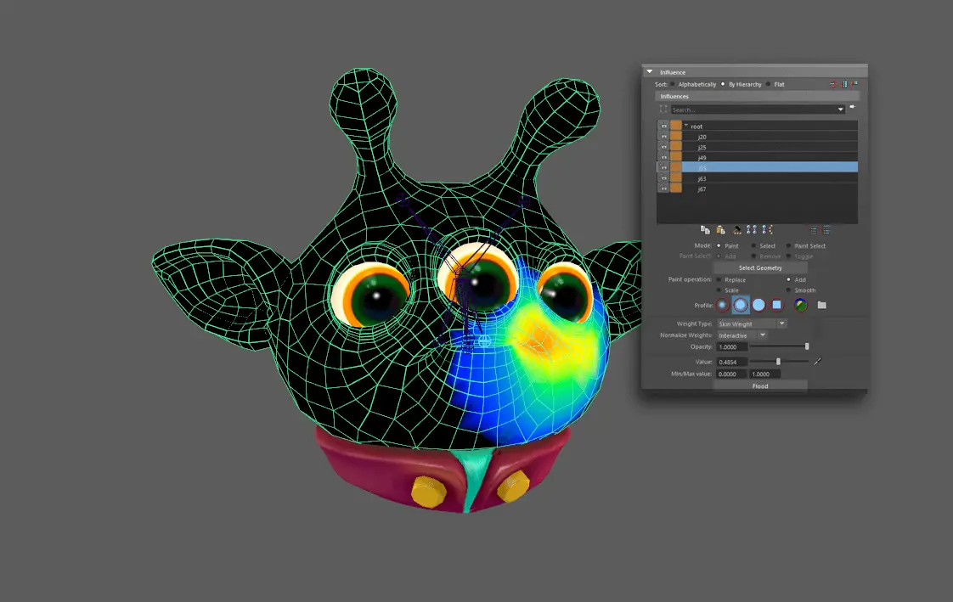
Task: Choose the highlighted soft brush profile icon
Action: pos(741,305)
